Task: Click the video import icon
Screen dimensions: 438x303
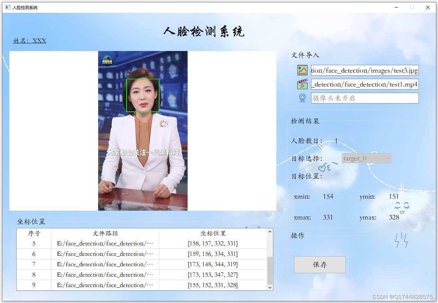Action: pos(302,84)
